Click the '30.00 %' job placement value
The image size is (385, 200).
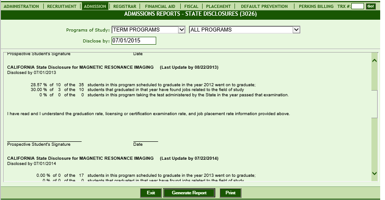tap(39, 90)
